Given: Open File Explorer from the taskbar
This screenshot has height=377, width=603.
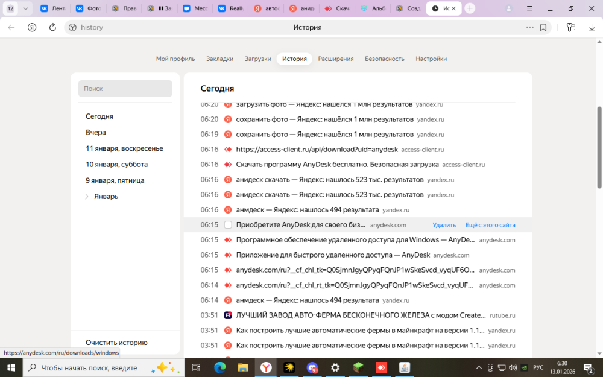Looking at the screenshot, I should [242, 368].
